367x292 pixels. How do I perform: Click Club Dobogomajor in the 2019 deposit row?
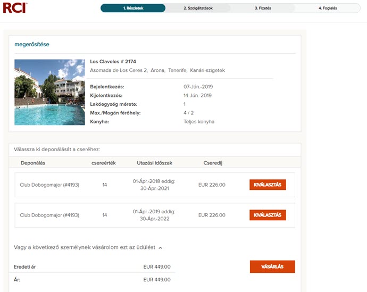click(x=49, y=215)
